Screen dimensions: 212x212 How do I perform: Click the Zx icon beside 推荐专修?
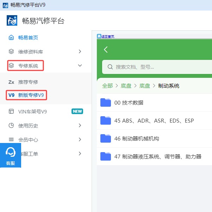click(x=11, y=82)
